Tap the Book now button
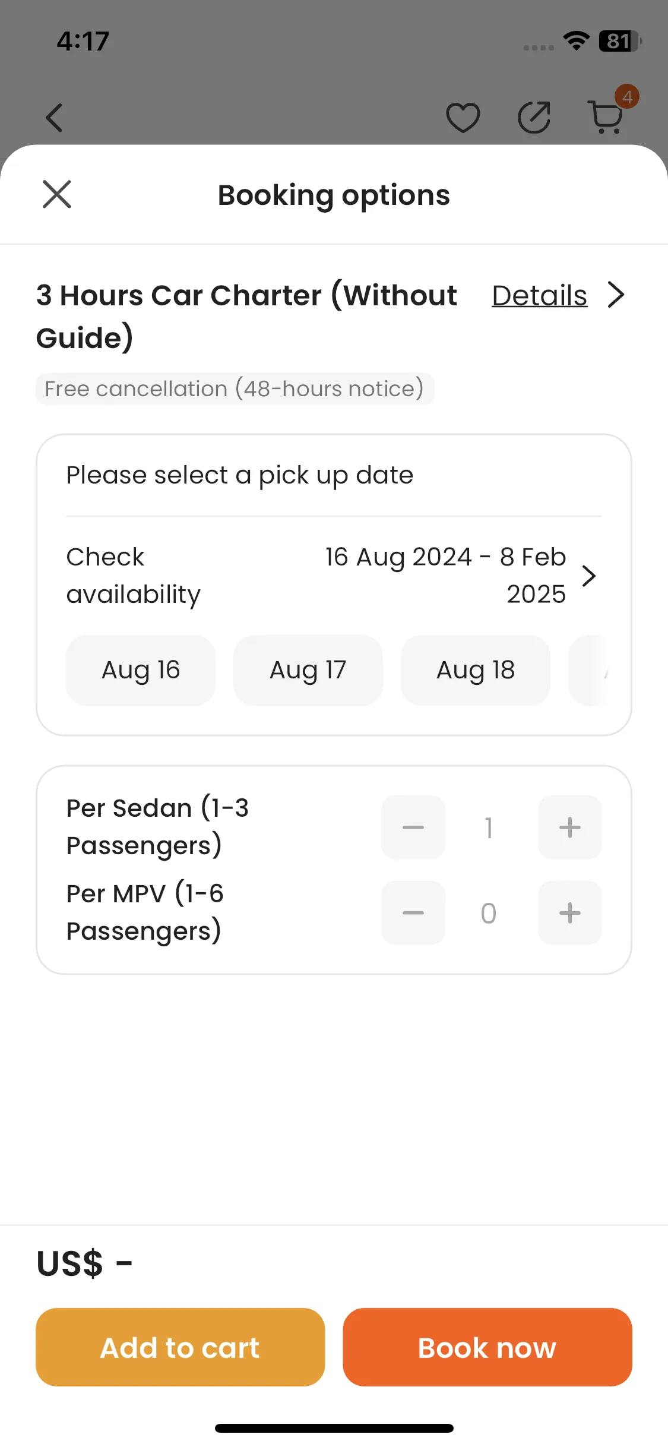This screenshot has width=668, height=1447. (x=487, y=1347)
